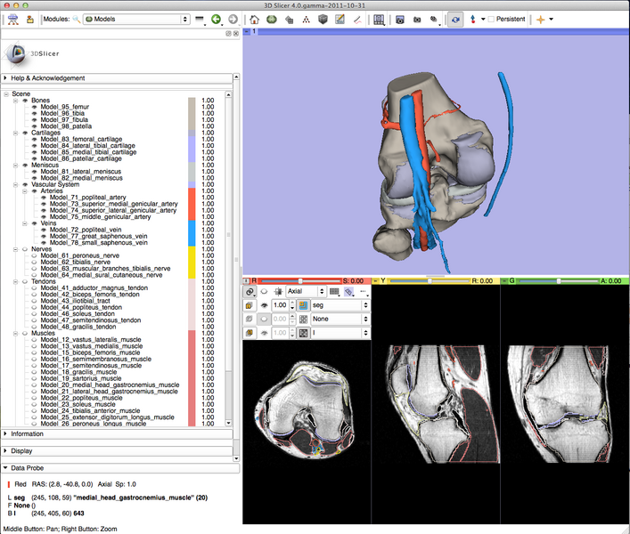Screen dimensions: 630x534
Task: Go back to previous module with green arrow
Action: [217, 19]
